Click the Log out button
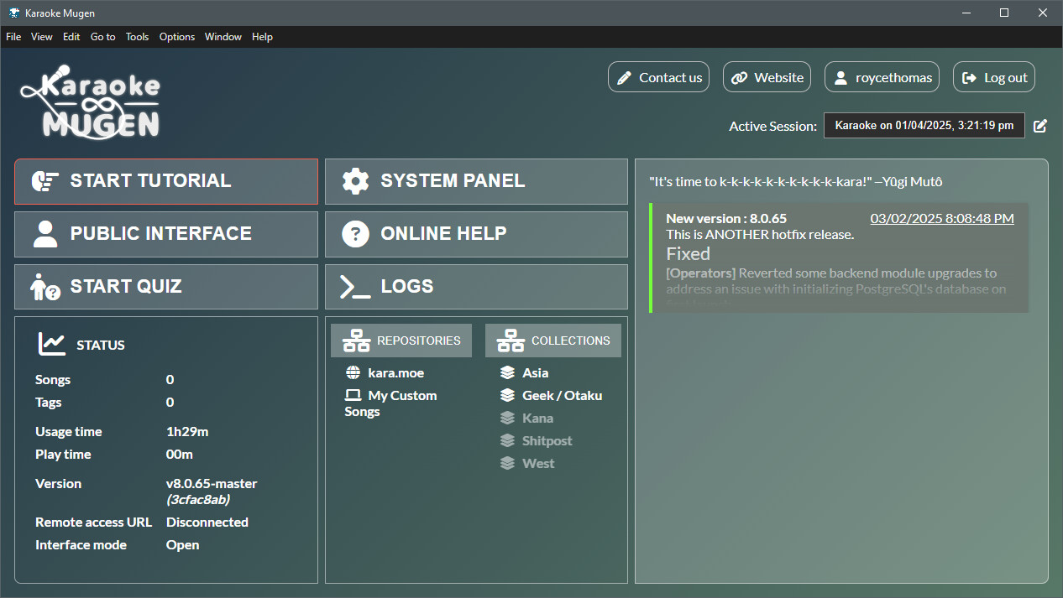This screenshot has width=1063, height=598. point(994,77)
